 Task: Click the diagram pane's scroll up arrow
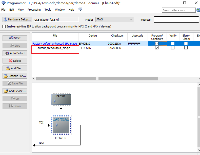point(199,84)
